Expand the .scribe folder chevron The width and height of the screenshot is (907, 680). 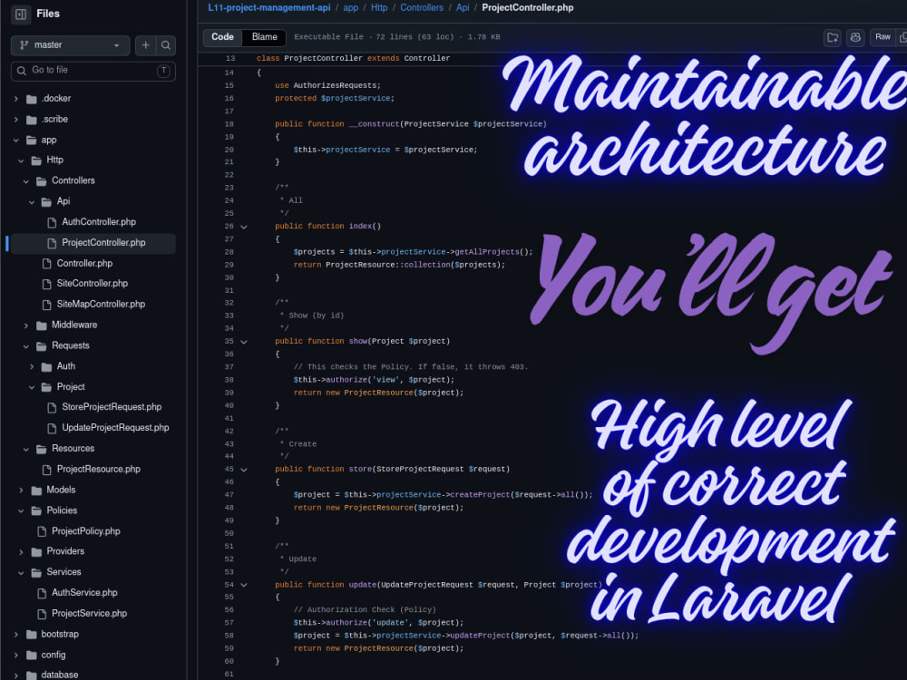pyautogui.click(x=16, y=120)
